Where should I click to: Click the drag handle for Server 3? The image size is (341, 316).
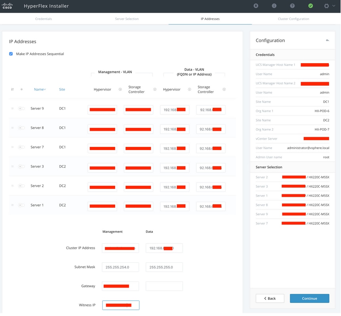click(x=12, y=166)
